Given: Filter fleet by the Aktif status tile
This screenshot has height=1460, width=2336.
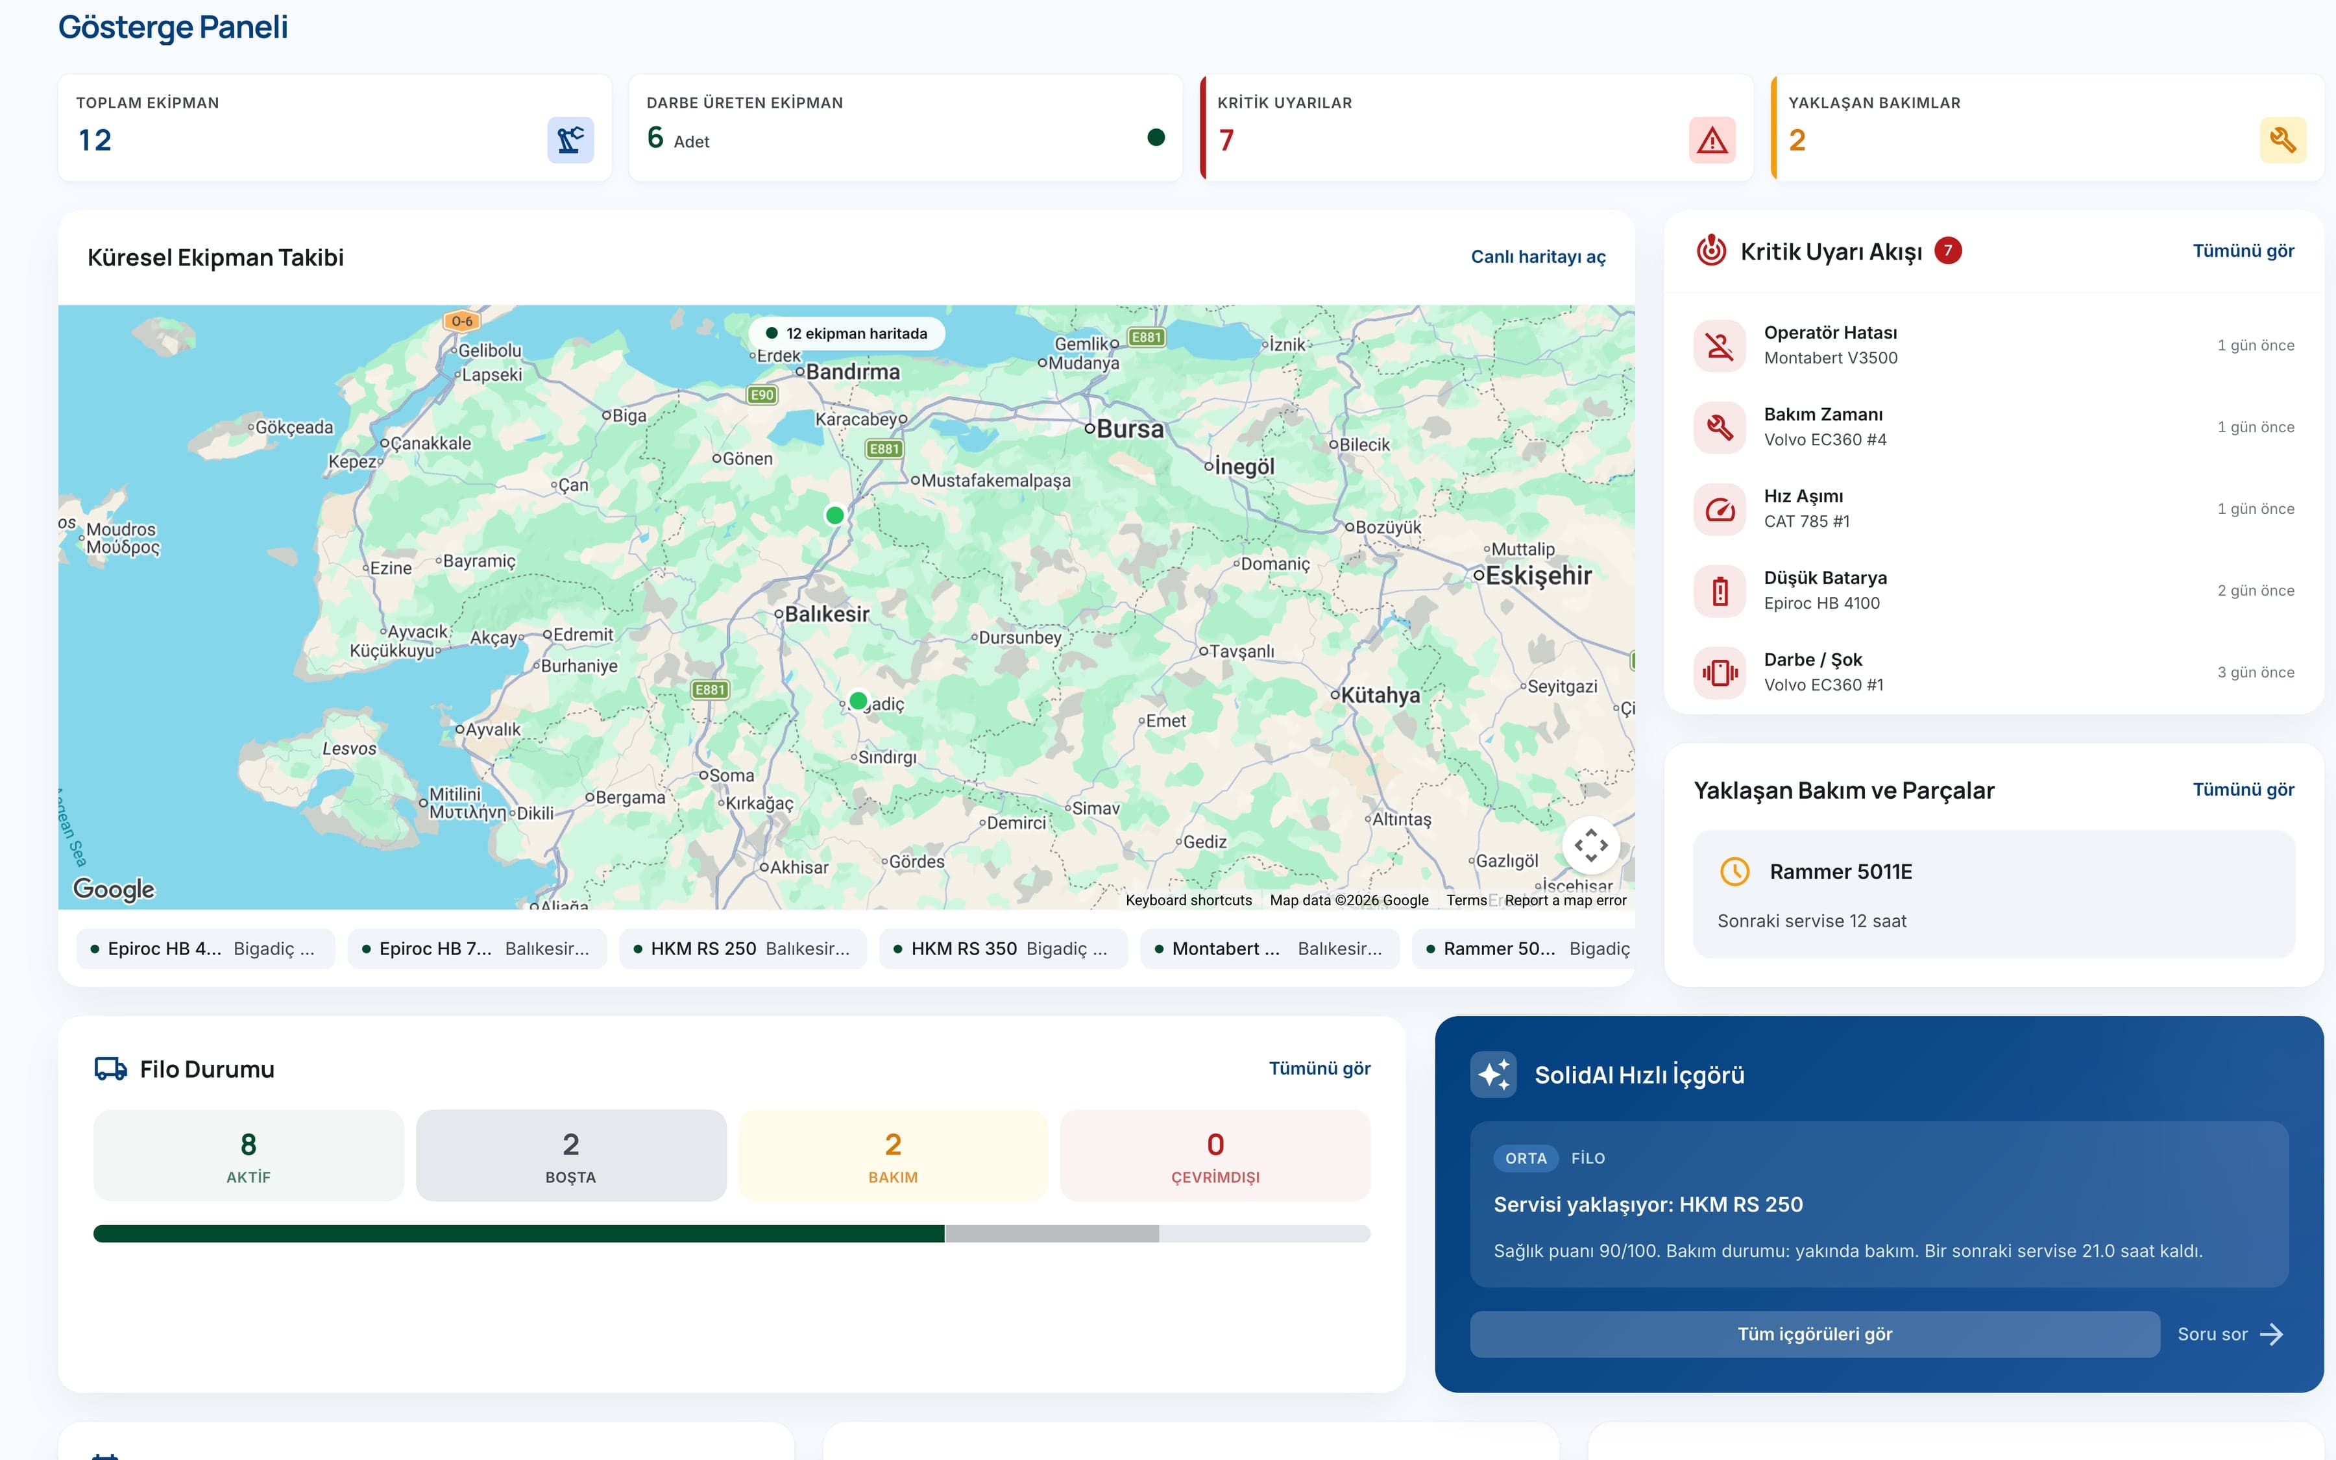Looking at the screenshot, I should (x=249, y=1156).
